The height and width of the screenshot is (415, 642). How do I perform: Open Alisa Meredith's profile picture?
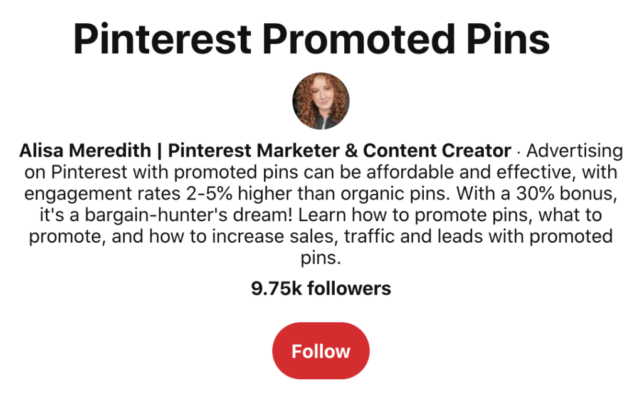tap(320, 101)
